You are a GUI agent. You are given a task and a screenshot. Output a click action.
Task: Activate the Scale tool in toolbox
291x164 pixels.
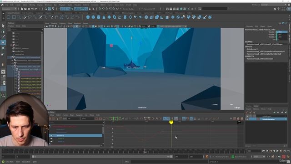tap(3, 54)
